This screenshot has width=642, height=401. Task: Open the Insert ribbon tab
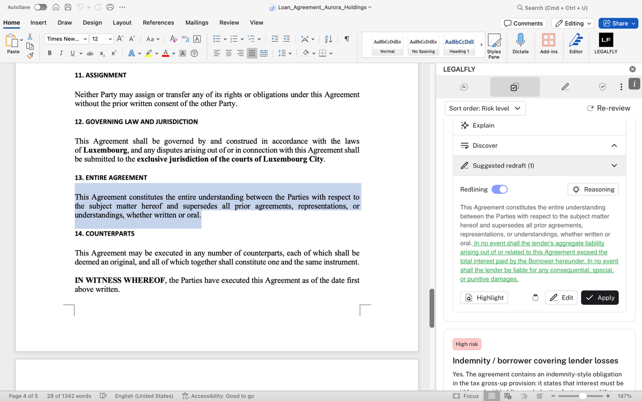pos(39,22)
